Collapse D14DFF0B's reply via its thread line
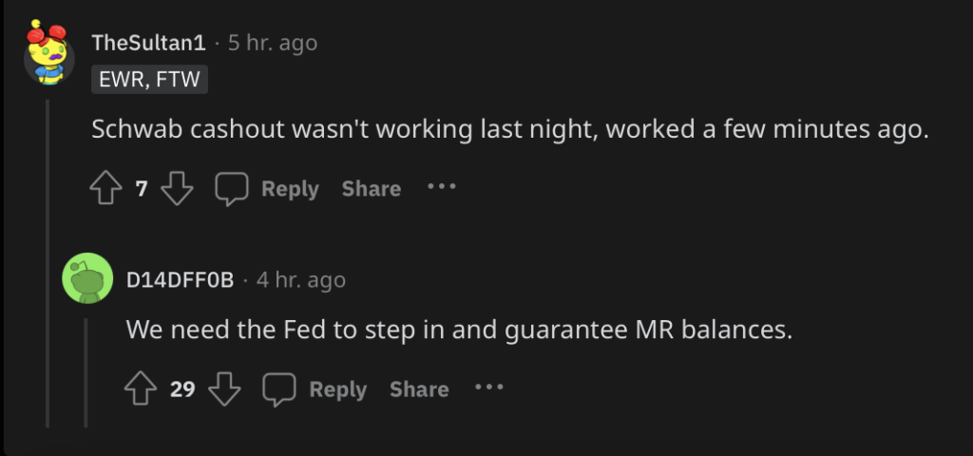 click(86, 372)
